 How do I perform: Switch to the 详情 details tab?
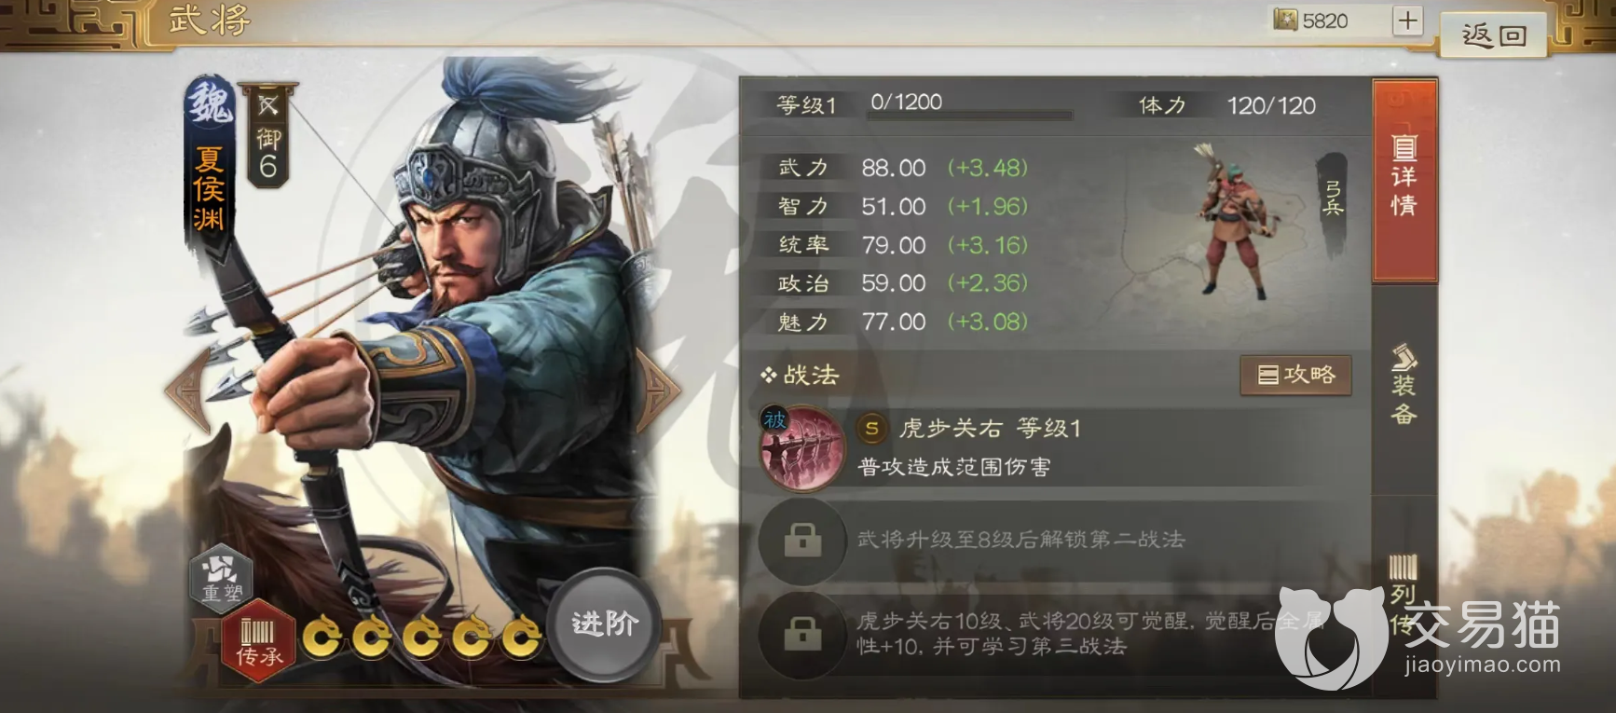1404,181
